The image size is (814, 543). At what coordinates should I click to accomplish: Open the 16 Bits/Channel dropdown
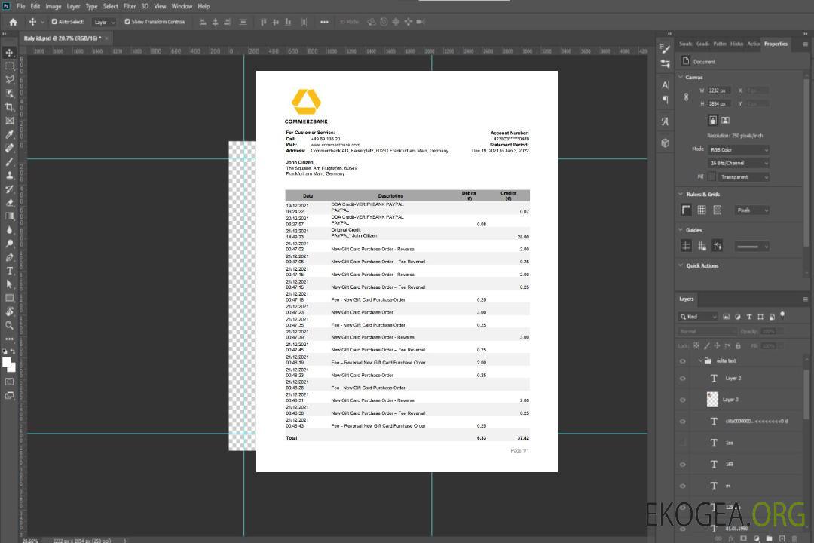(x=739, y=163)
